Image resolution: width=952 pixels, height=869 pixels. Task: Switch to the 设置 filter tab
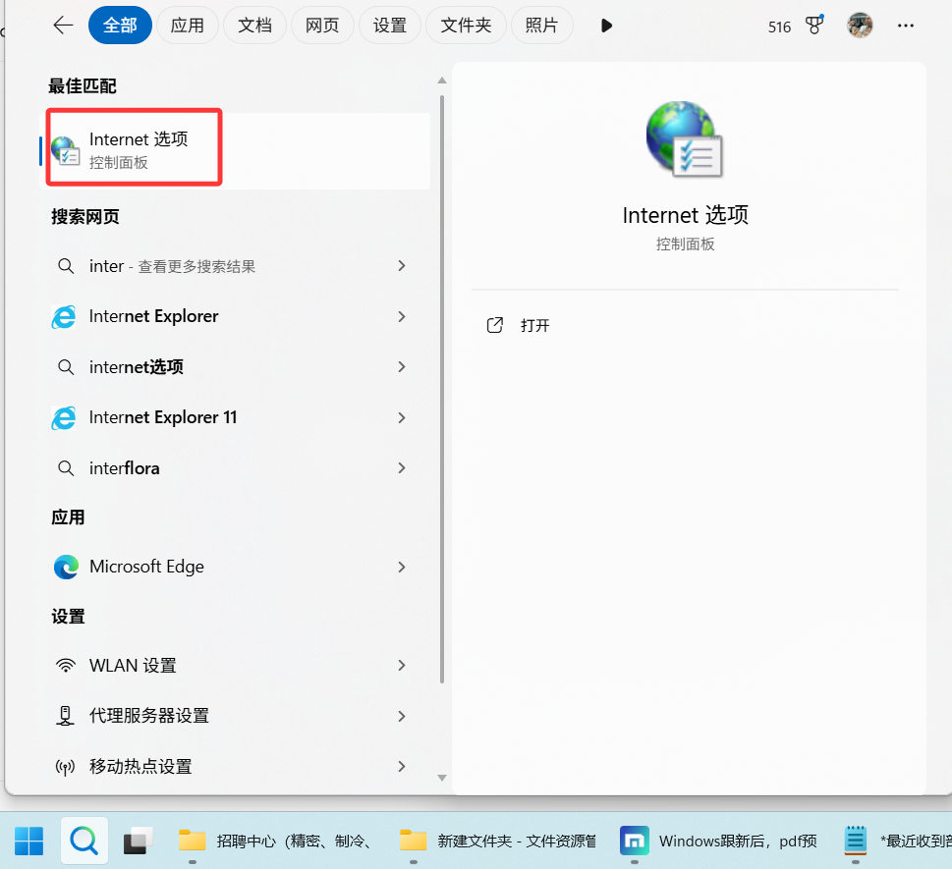tap(390, 26)
